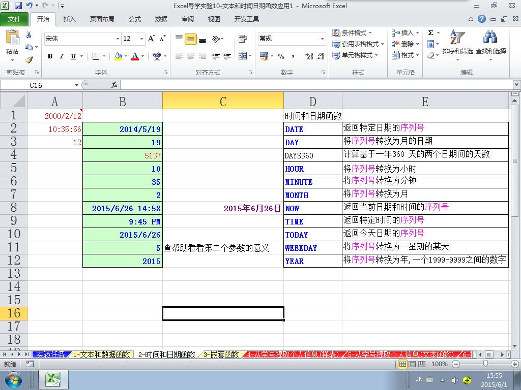The width and height of the screenshot is (521, 390).
Task: Click the zoom slider handle
Action: coord(485,364)
